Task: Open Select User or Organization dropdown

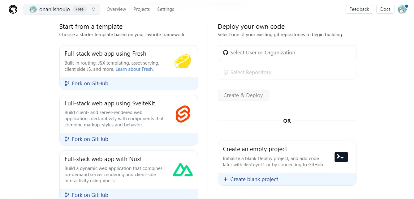Action: click(287, 53)
